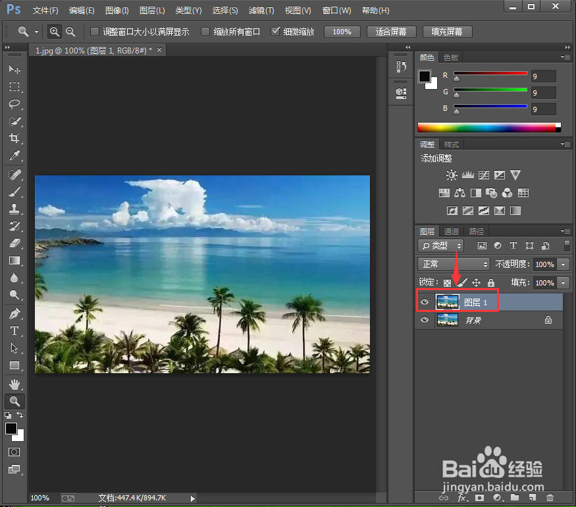Screen dimensions: 576x507
Task: Select the Lasso tool
Action: click(14, 104)
